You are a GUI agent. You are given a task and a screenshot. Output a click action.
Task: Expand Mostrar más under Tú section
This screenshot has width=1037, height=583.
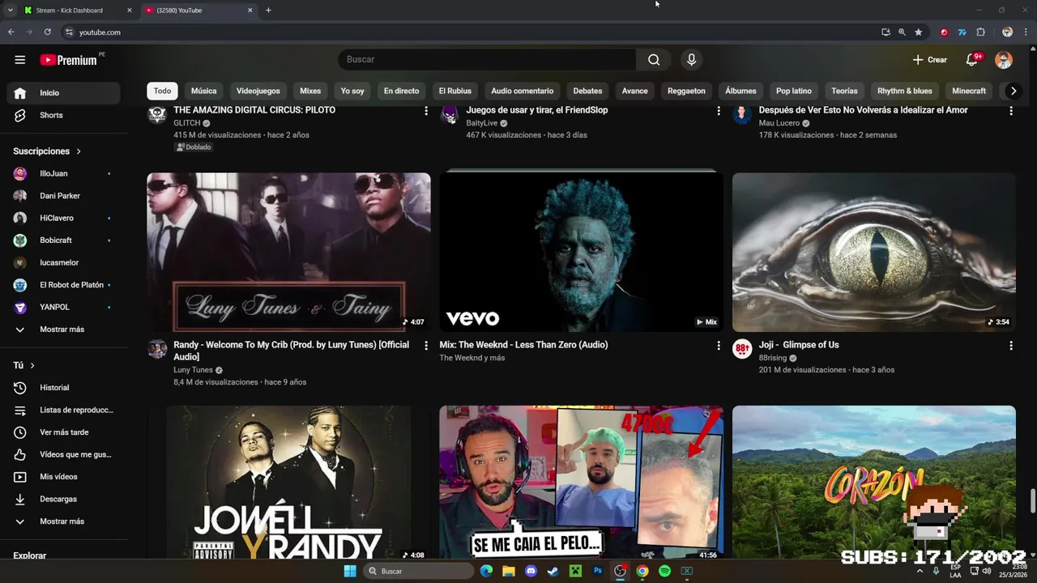[x=63, y=521]
